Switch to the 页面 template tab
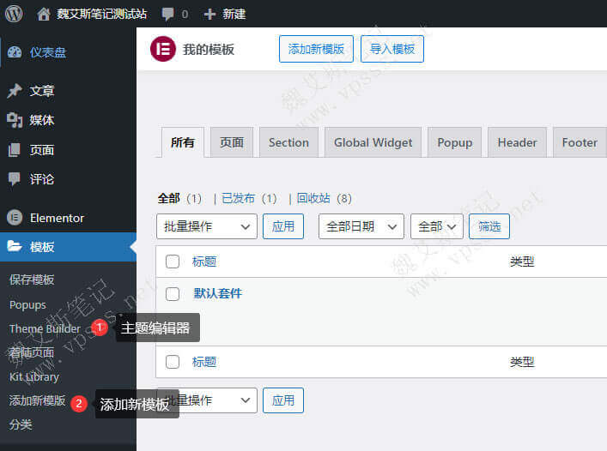The width and height of the screenshot is (607, 451). (x=232, y=142)
